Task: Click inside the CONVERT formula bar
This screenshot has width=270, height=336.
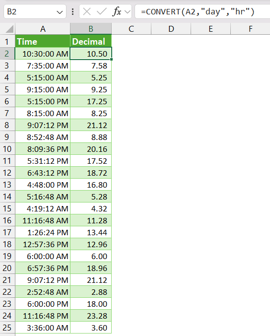Action: pyautogui.click(x=202, y=11)
